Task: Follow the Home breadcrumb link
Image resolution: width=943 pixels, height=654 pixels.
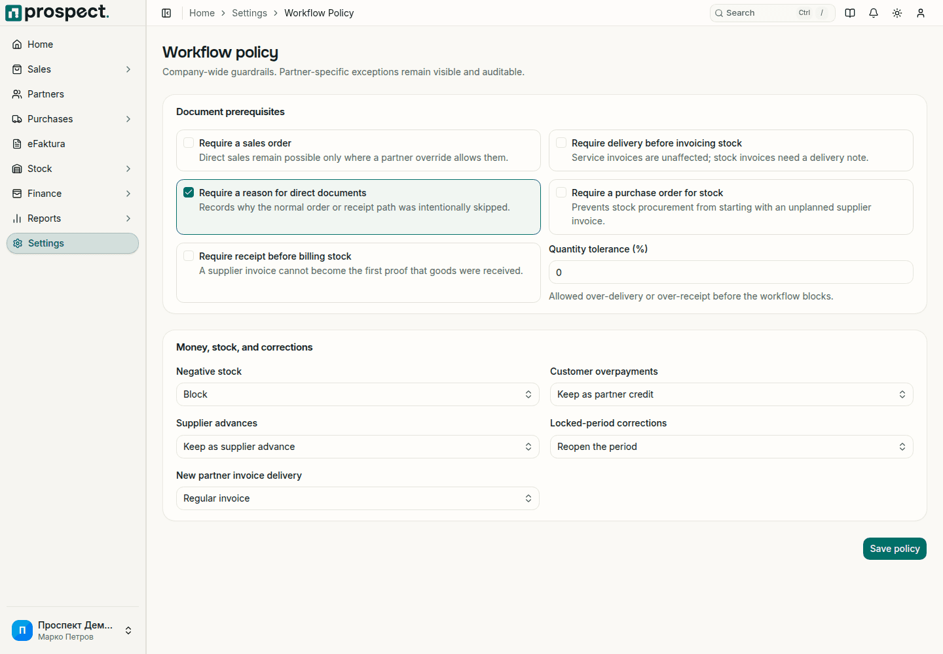Action: [202, 13]
